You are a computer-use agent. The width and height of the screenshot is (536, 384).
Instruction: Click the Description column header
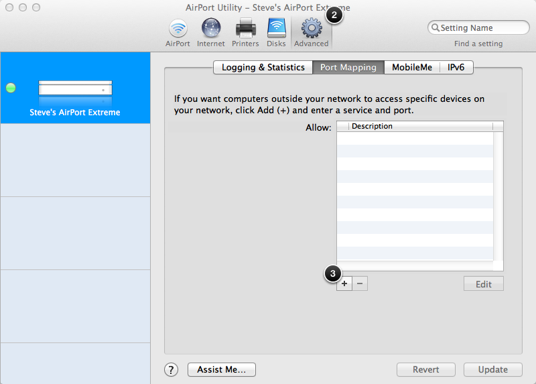421,126
